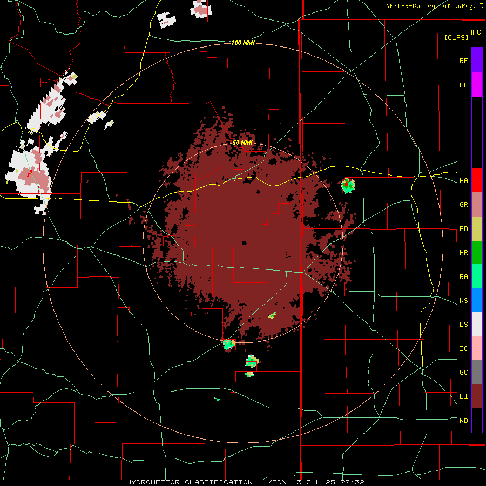Click the BI brown legend swatch

(477, 396)
